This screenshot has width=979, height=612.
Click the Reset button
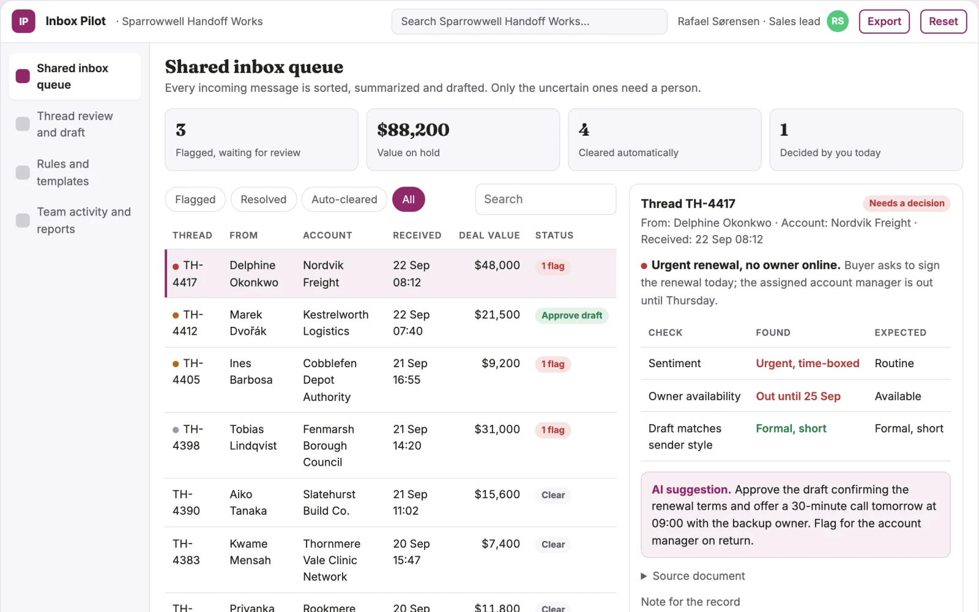(944, 21)
